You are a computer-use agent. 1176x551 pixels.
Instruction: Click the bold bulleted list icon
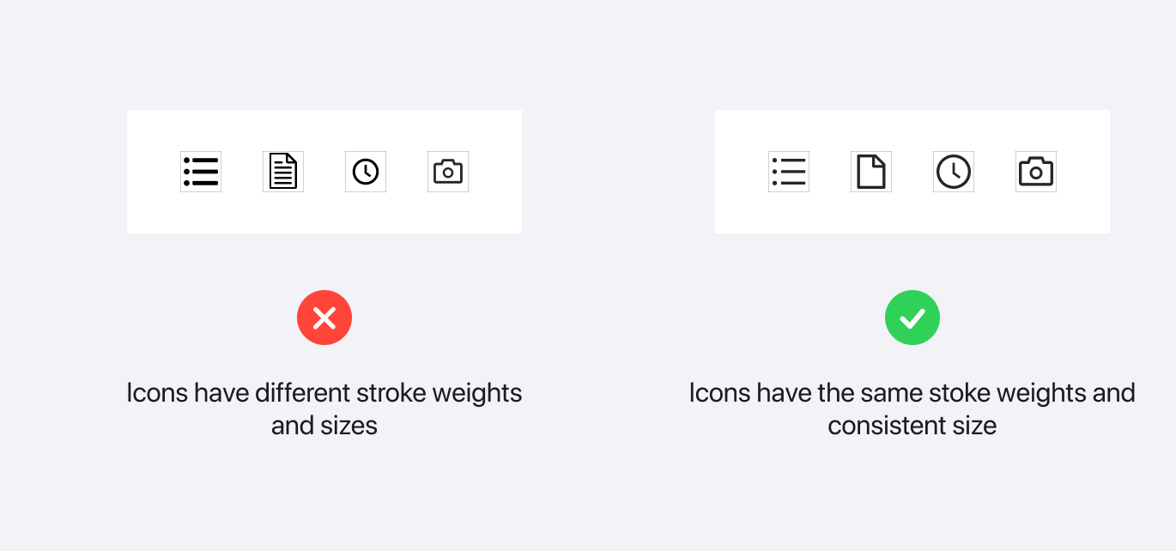[201, 172]
